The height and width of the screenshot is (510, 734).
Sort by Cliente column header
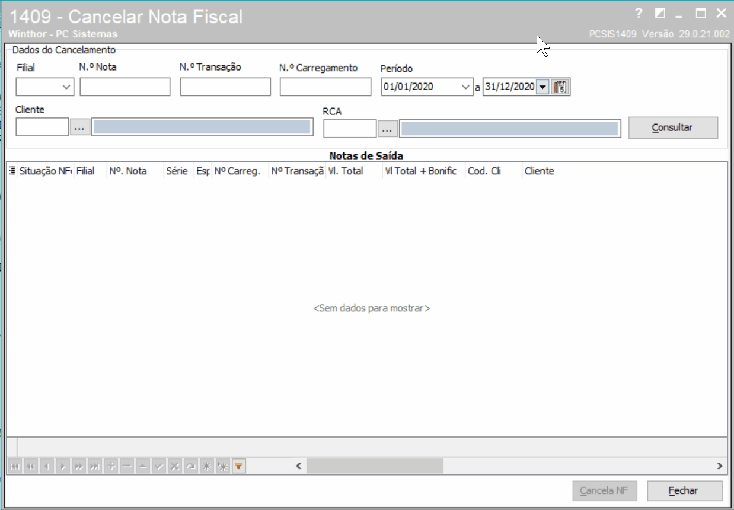tap(540, 171)
